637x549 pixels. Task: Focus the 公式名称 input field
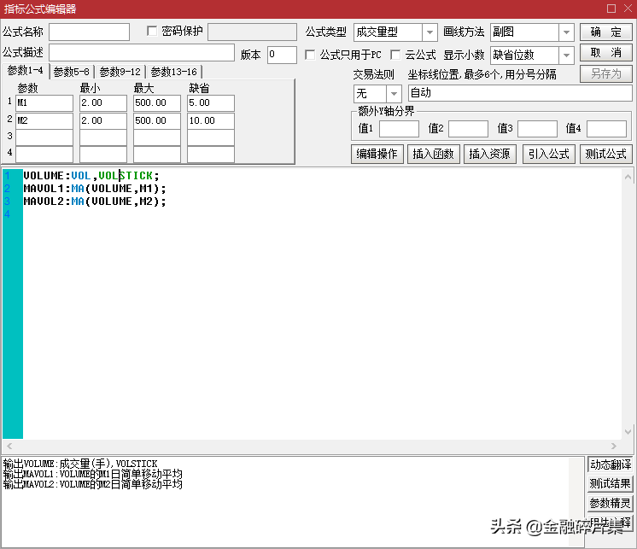point(90,32)
